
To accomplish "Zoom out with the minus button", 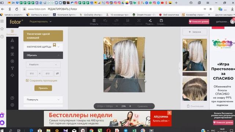I will [x=117, y=106].
